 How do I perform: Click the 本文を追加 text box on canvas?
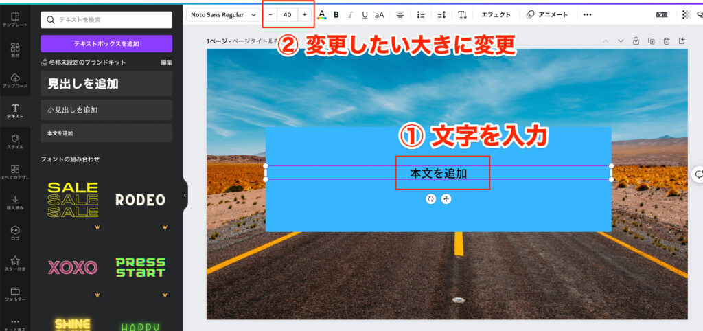click(439, 173)
